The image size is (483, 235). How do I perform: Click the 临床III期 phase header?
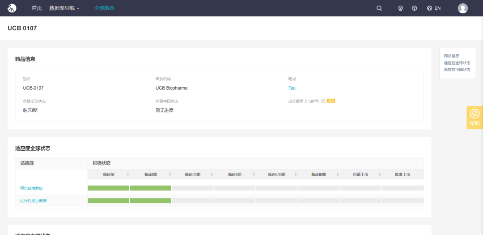click(x=318, y=174)
